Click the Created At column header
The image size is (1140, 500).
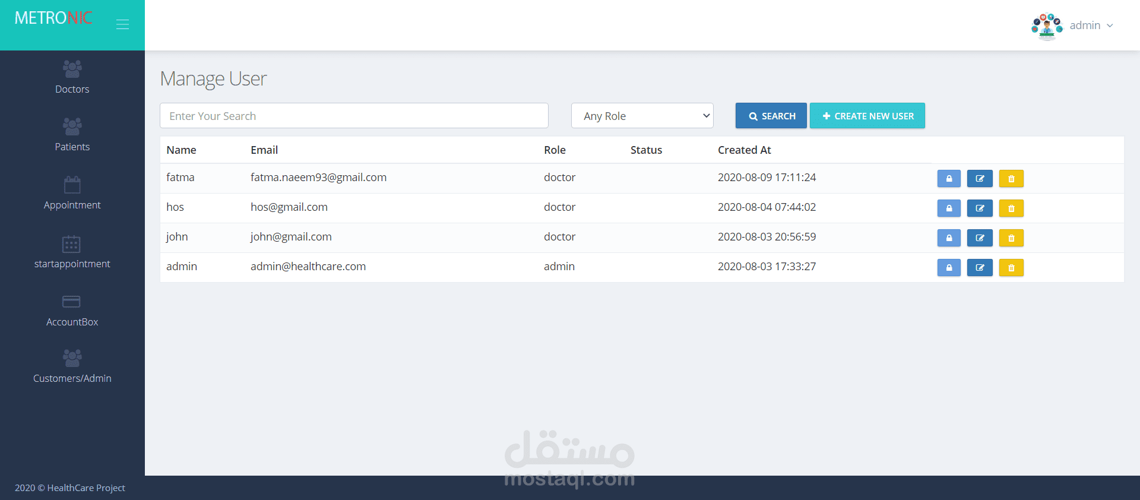(x=745, y=150)
